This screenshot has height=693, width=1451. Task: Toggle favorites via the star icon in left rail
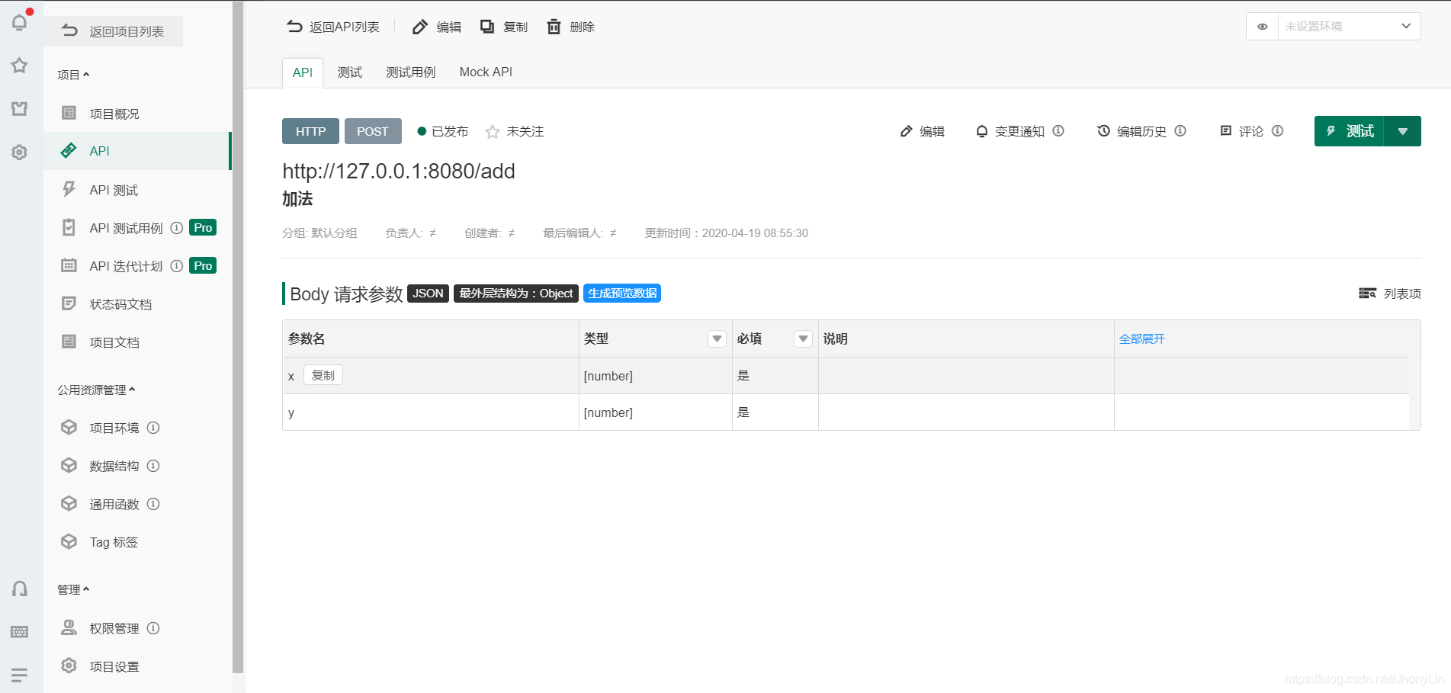19,66
